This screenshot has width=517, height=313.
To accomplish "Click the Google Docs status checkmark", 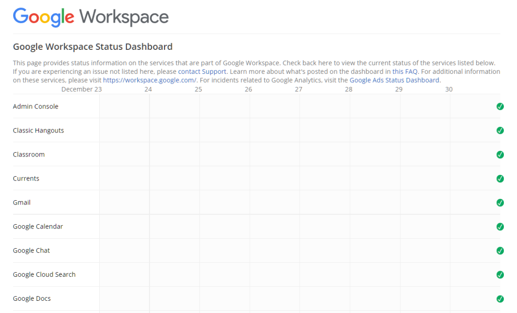I will (500, 298).
